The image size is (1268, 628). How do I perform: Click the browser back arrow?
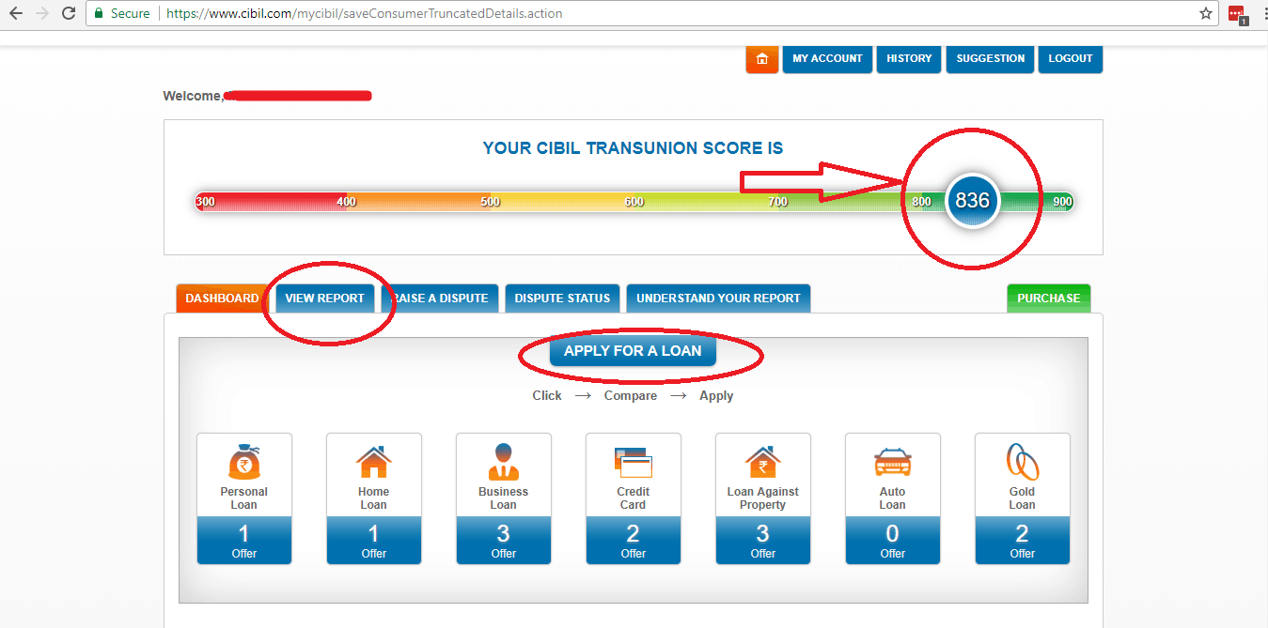[15, 14]
